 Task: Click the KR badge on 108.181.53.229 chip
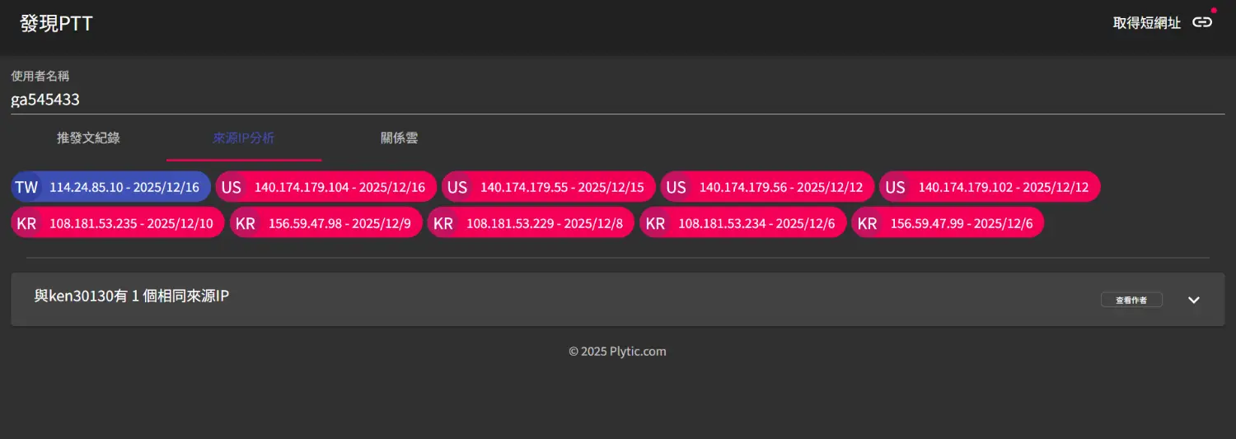pyautogui.click(x=443, y=223)
